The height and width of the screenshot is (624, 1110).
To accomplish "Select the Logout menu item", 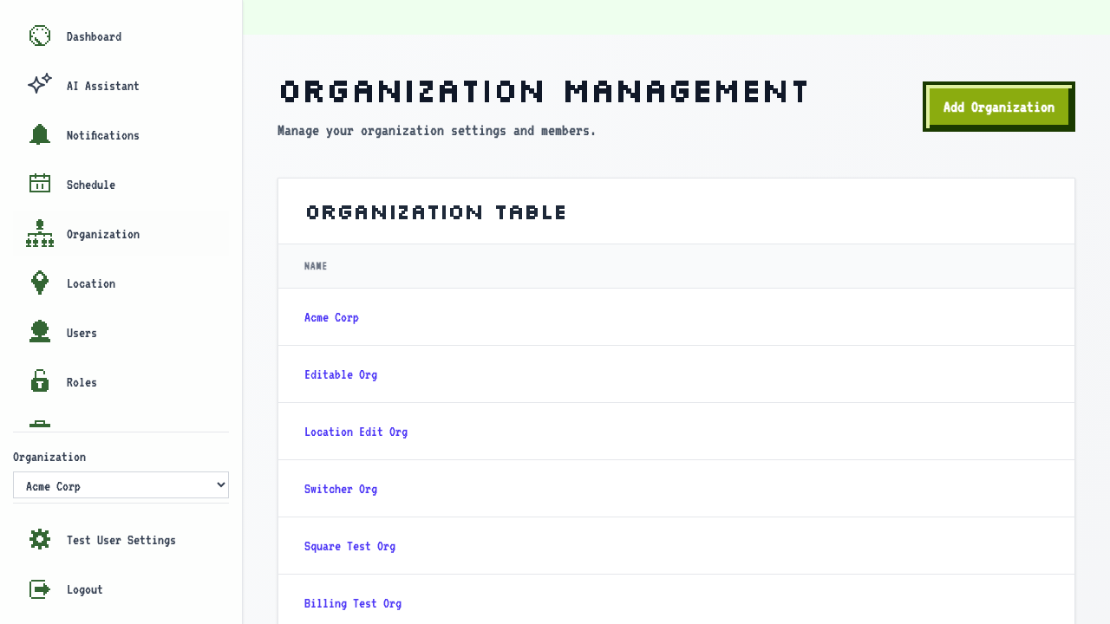I will click(x=121, y=589).
